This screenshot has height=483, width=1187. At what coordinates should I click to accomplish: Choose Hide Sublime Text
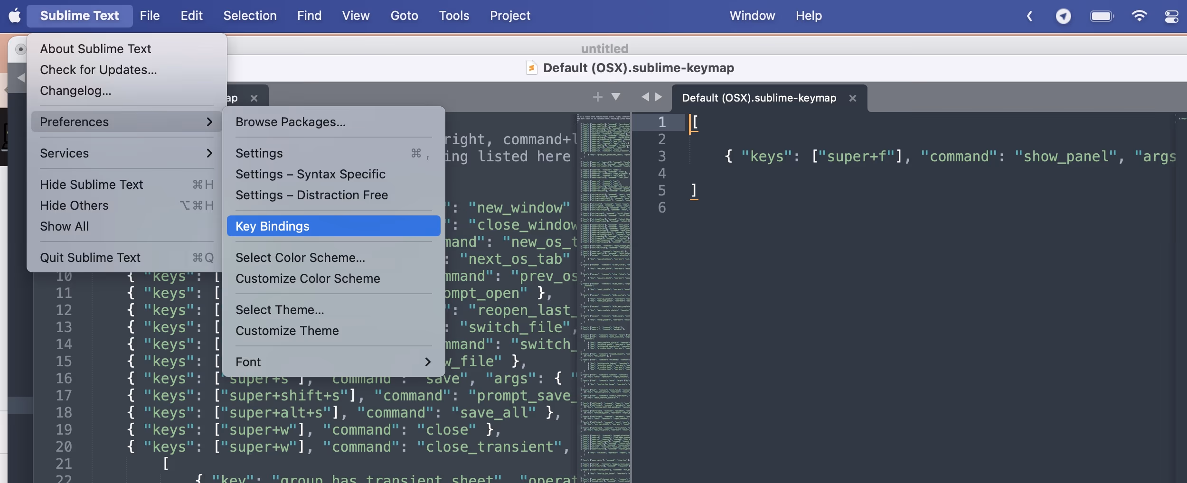[x=127, y=185]
